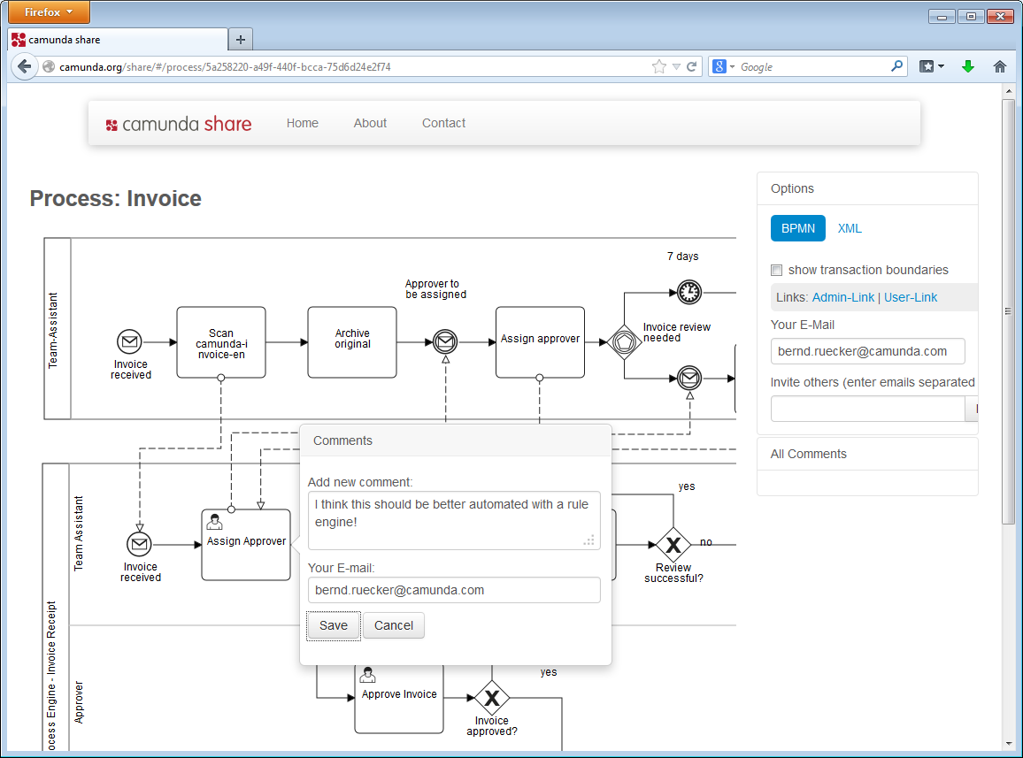Select the Invoice received start event in Team-Assistant lane
This screenshot has width=1023, height=758.
[x=129, y=341]
